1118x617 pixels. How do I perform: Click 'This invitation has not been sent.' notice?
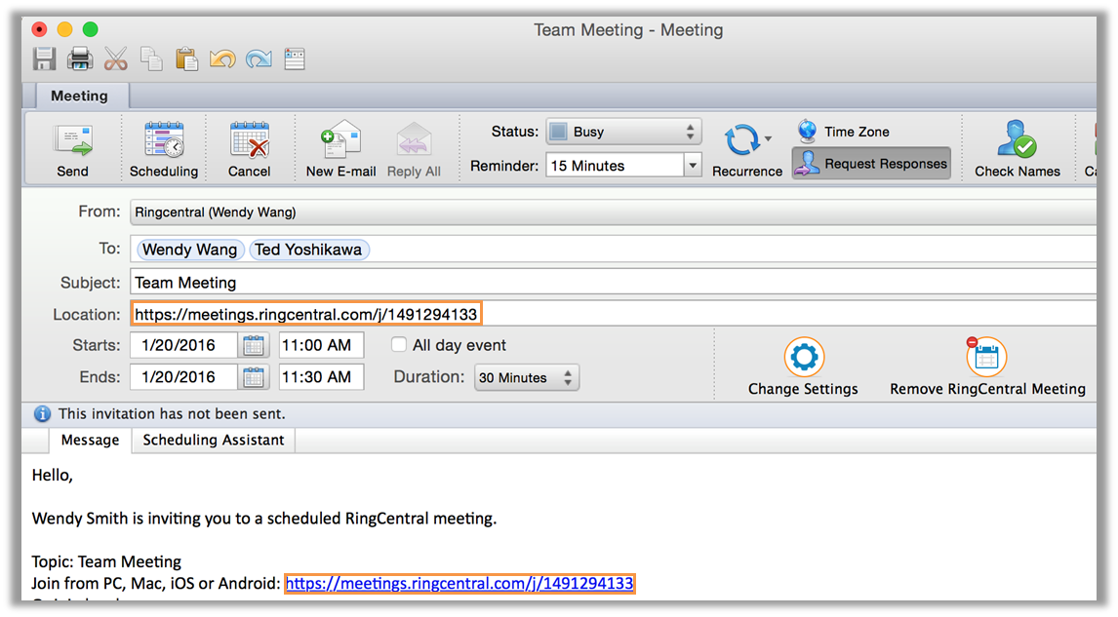[172, 414]
